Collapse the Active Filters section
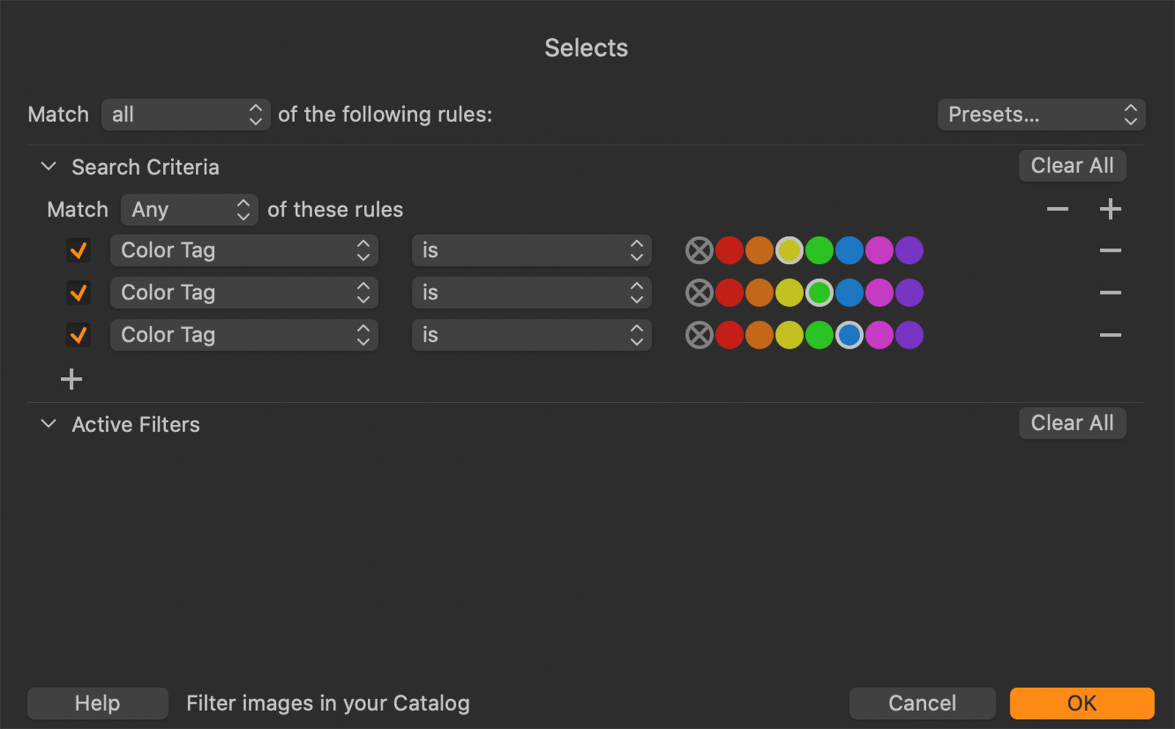 48,424
